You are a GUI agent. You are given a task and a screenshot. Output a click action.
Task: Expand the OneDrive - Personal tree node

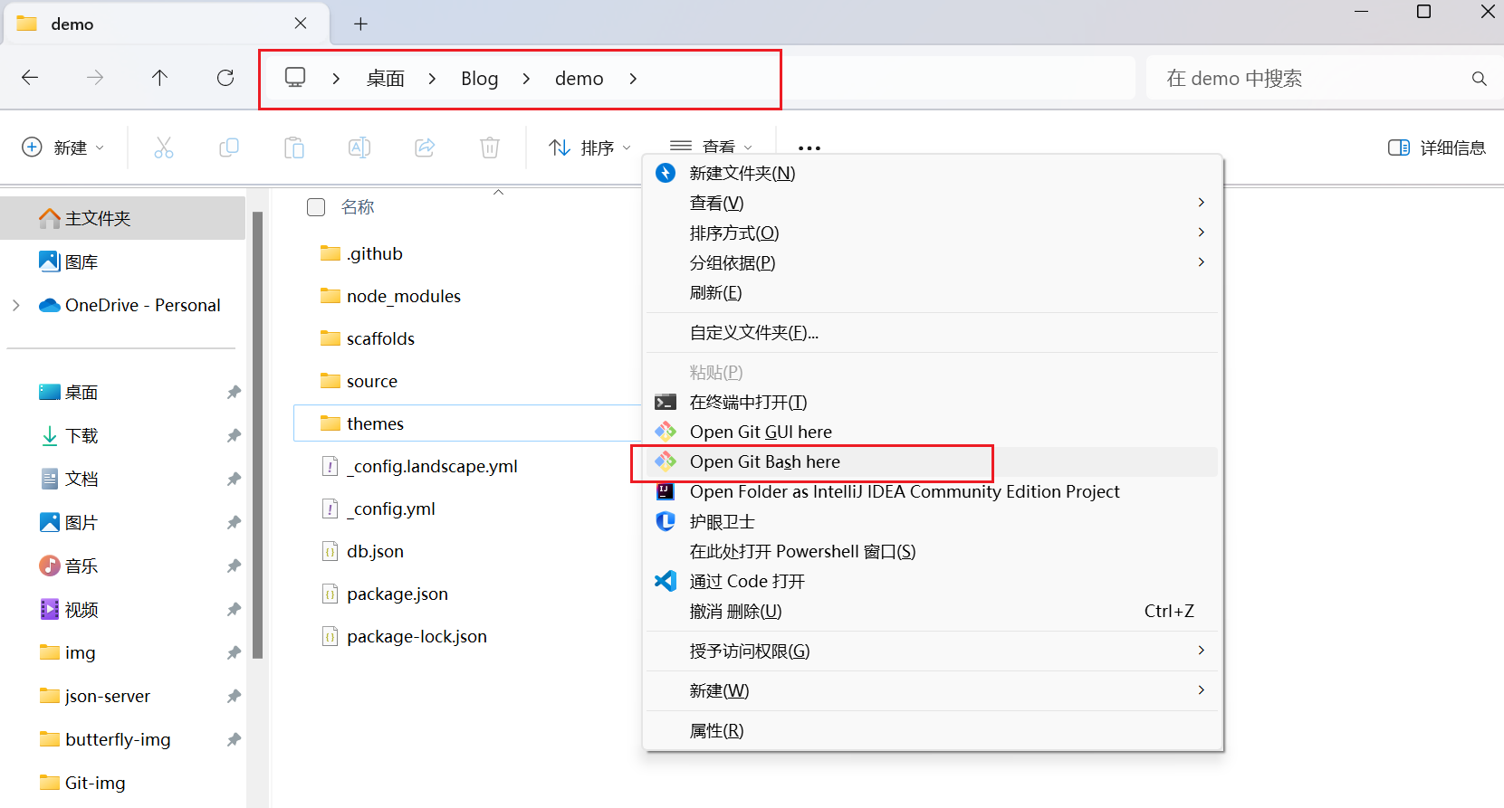pyautogui.click(x=16, y=306)
